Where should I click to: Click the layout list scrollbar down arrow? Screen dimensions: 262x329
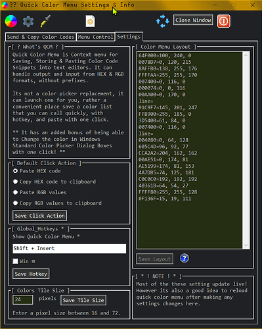[246, 245]
